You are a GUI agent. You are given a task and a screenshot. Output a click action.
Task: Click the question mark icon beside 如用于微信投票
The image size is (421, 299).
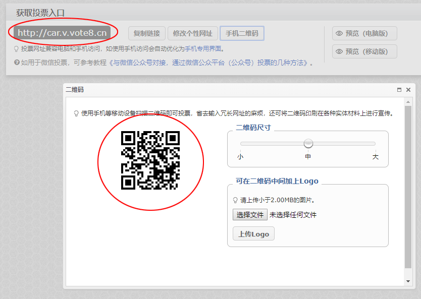tap(17, 63)
